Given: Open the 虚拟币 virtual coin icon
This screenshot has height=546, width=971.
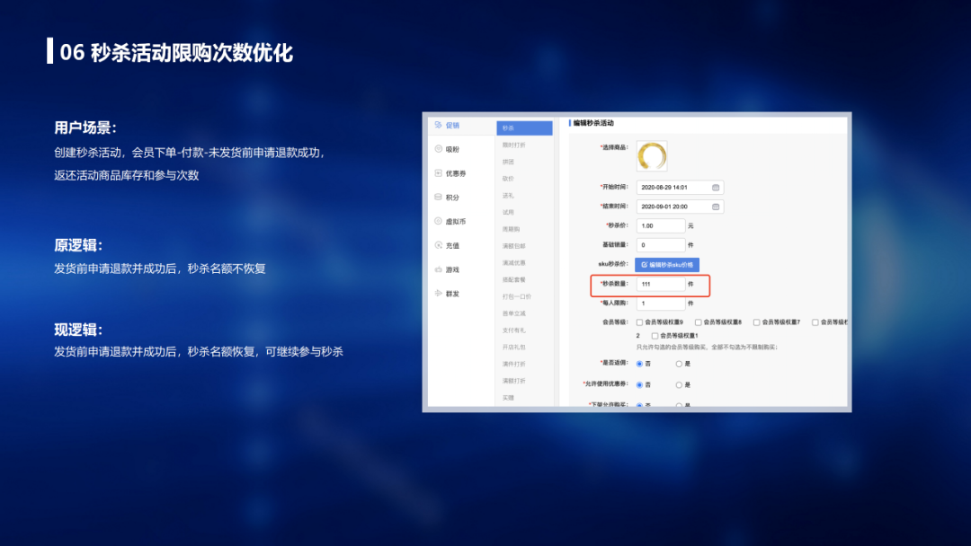Looking at the screenshot, I should point(438,221).
